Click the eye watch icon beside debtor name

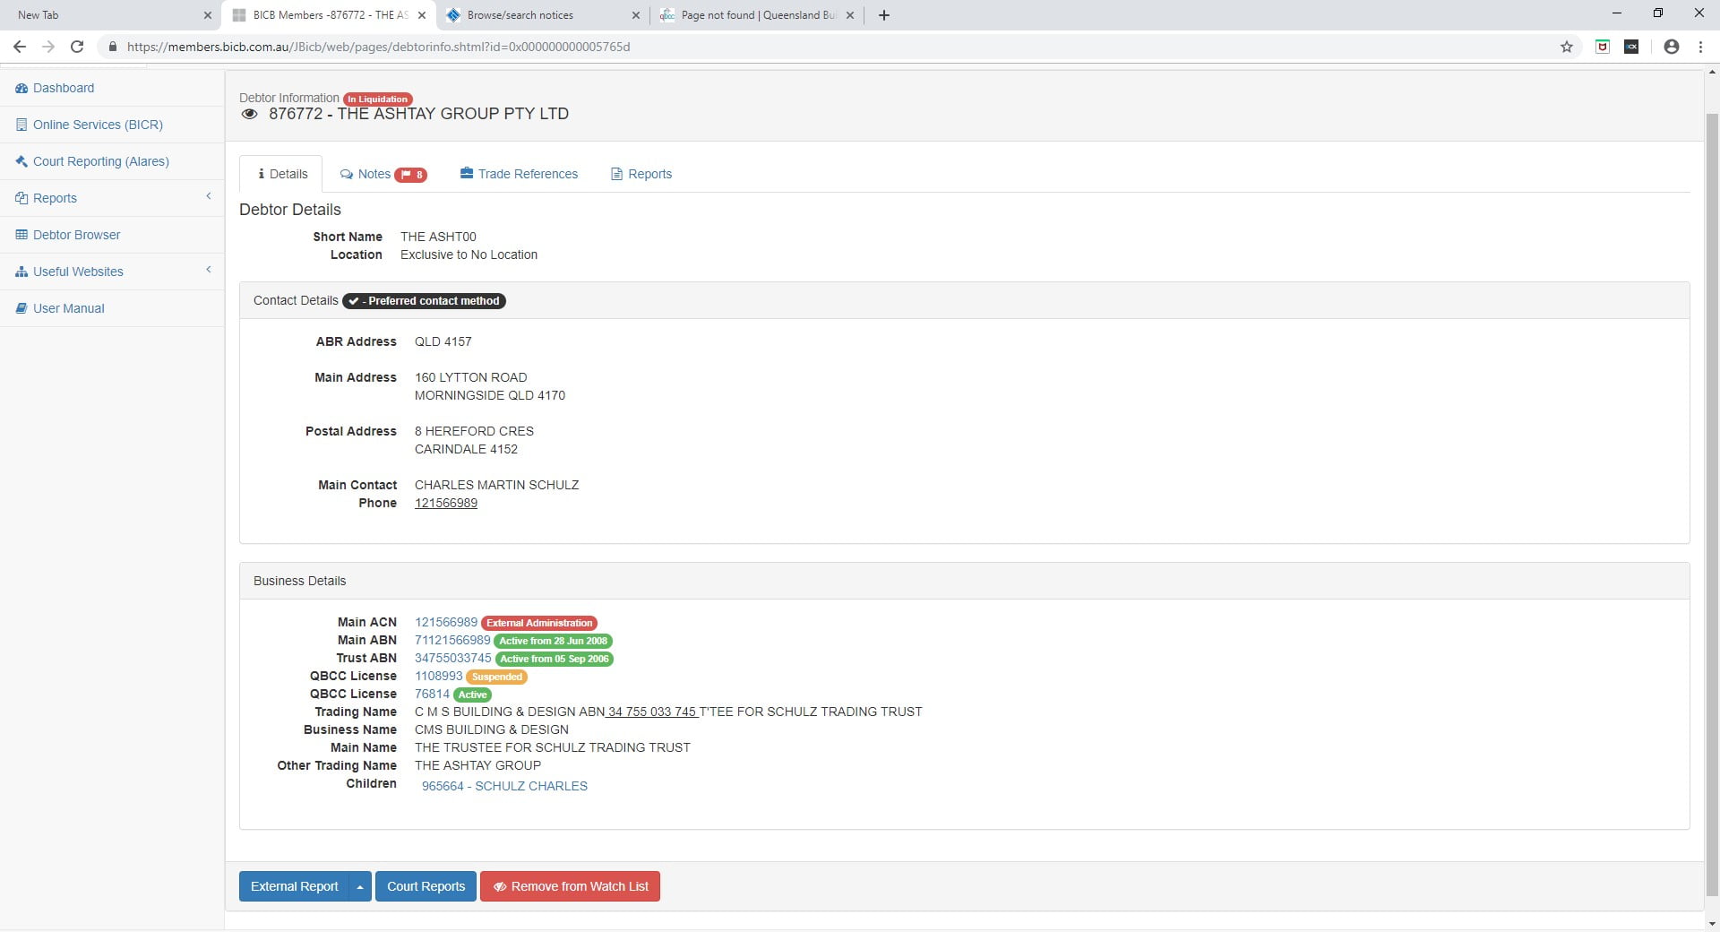(250, 114)
